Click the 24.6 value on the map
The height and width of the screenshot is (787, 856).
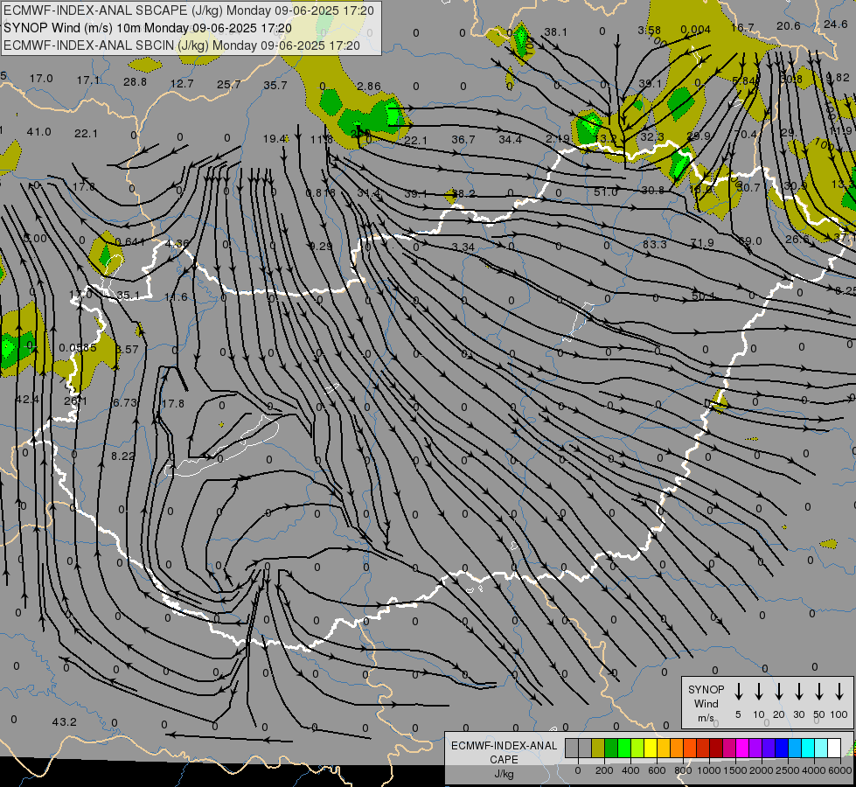point(835,24)
